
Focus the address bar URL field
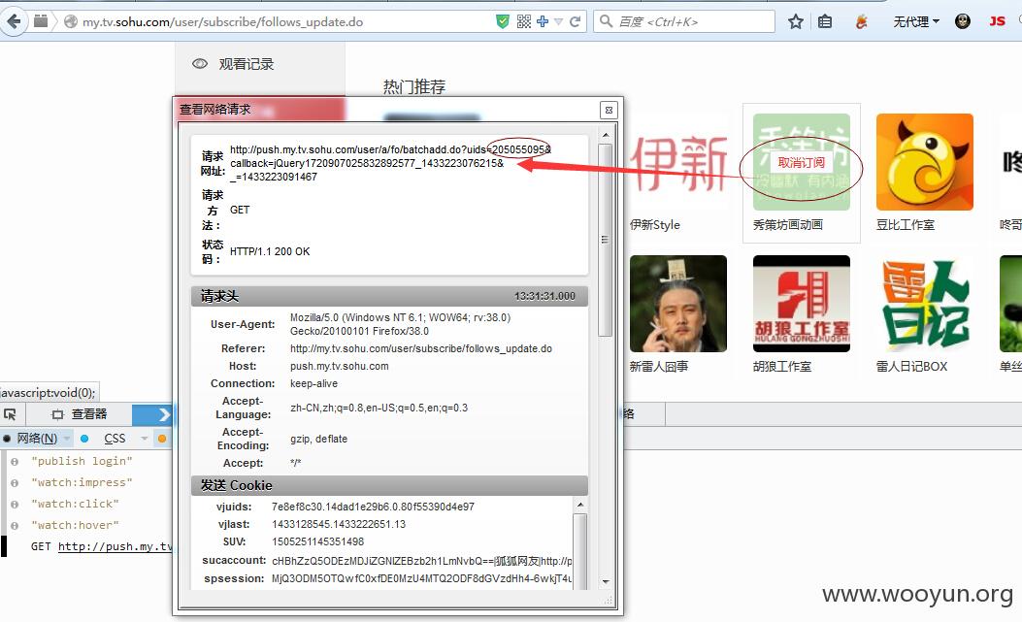pos(286,21)
